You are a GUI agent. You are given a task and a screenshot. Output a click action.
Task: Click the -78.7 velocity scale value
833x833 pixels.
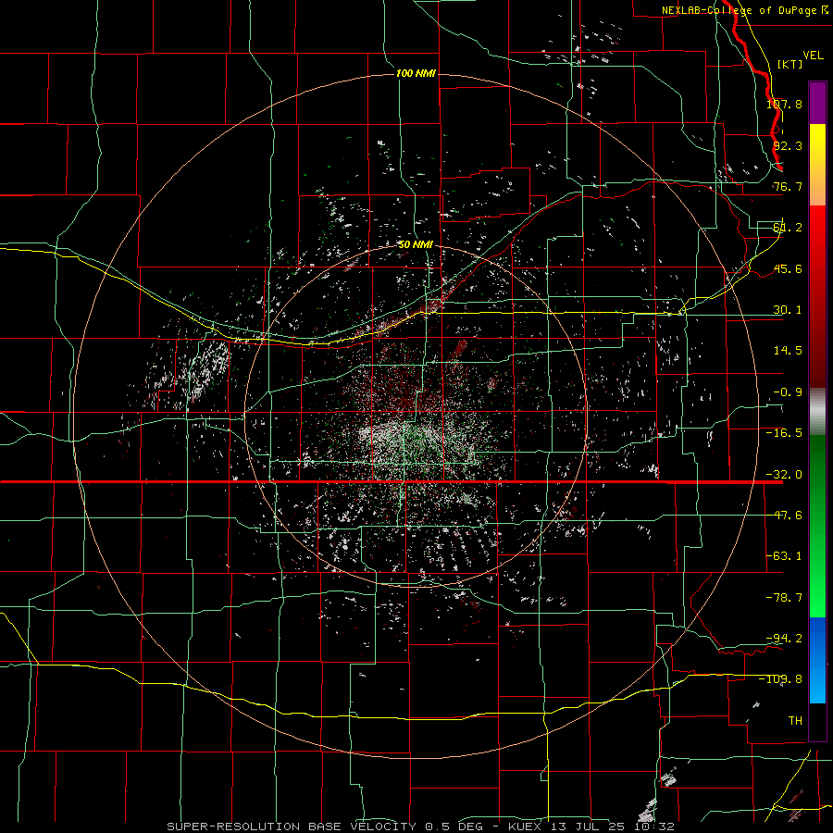point(784,598)
